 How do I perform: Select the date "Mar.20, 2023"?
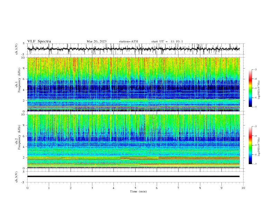[97, 41]
